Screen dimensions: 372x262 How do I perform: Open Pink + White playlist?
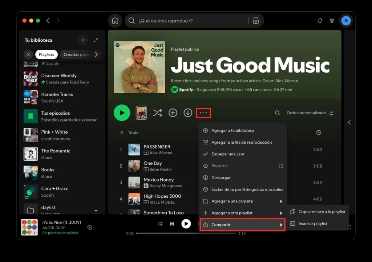tap(62, 135)
